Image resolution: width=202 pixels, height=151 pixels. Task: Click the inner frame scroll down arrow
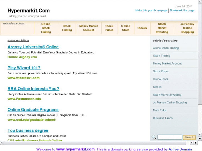[200, 139]
